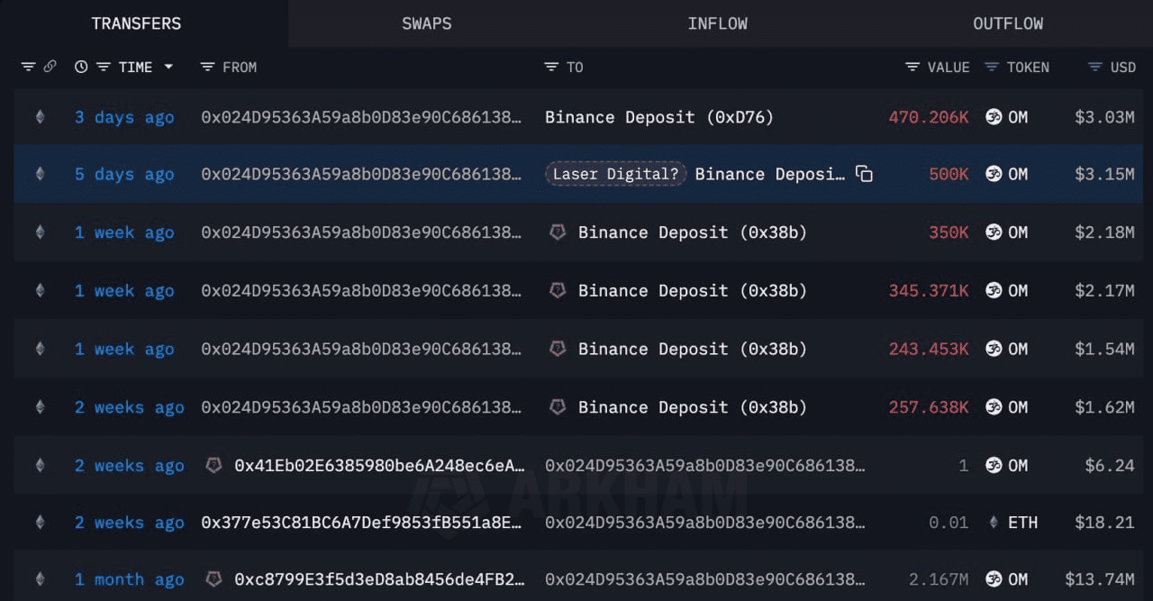Click entity badge beside Binance Deposit in 243.453K row

[x=558, y=349]
